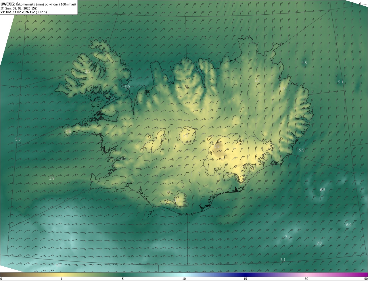
Task: Click the '1' tick on the color scale
Action: coord(62,279)
